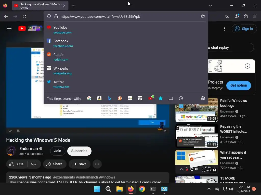Click the site padlock icon
This screenshot has width=261, height=195.
click(x=56, y=17)
